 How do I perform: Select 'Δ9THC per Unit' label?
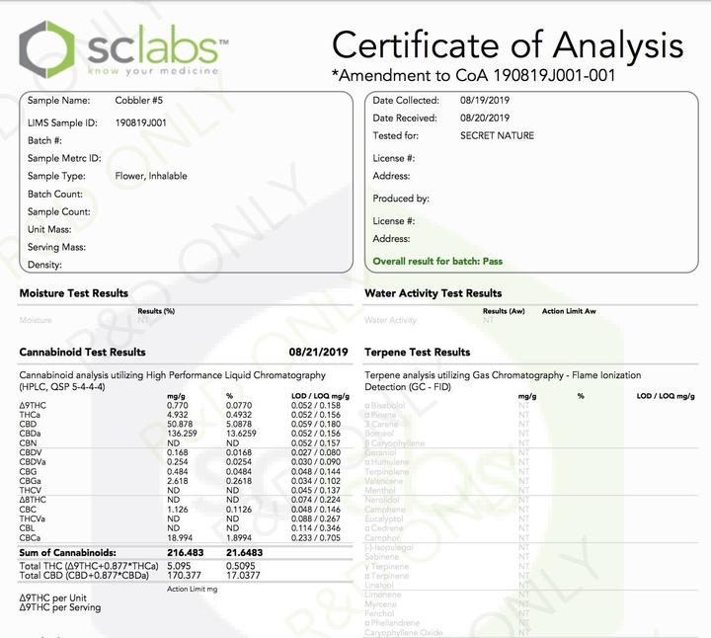pos(52,598)
